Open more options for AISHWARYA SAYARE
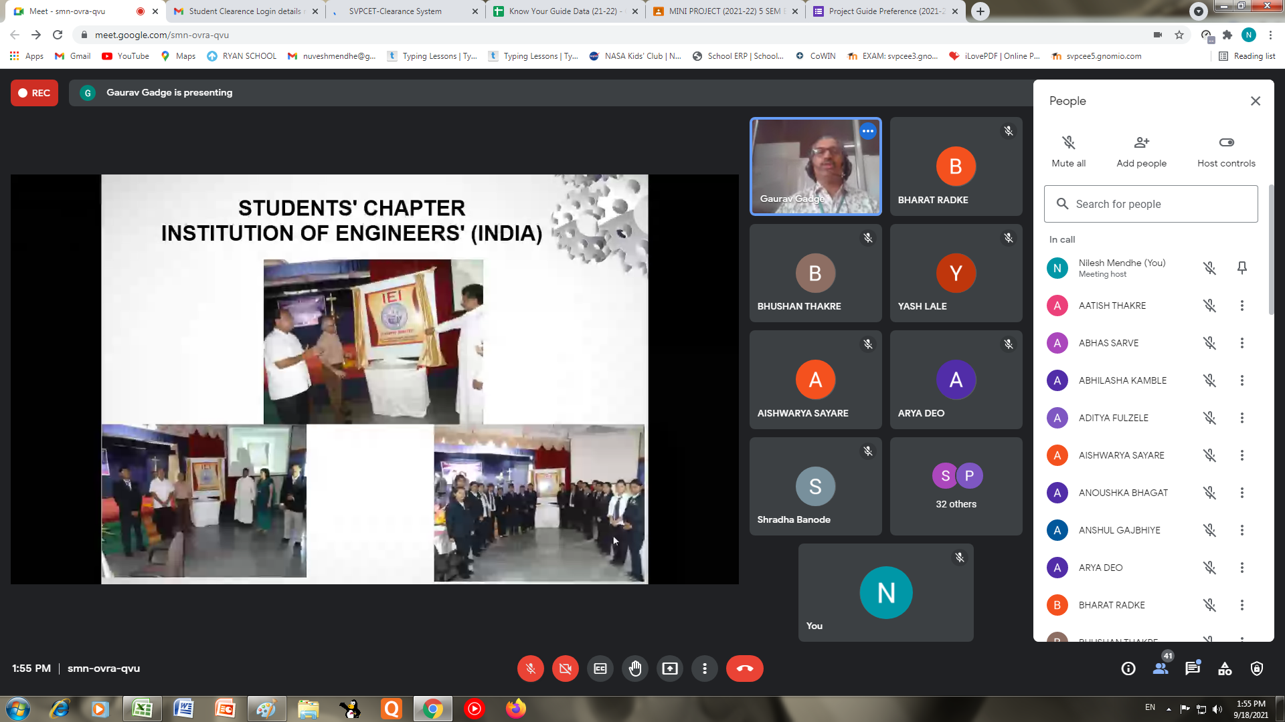 pos(1242,455)
